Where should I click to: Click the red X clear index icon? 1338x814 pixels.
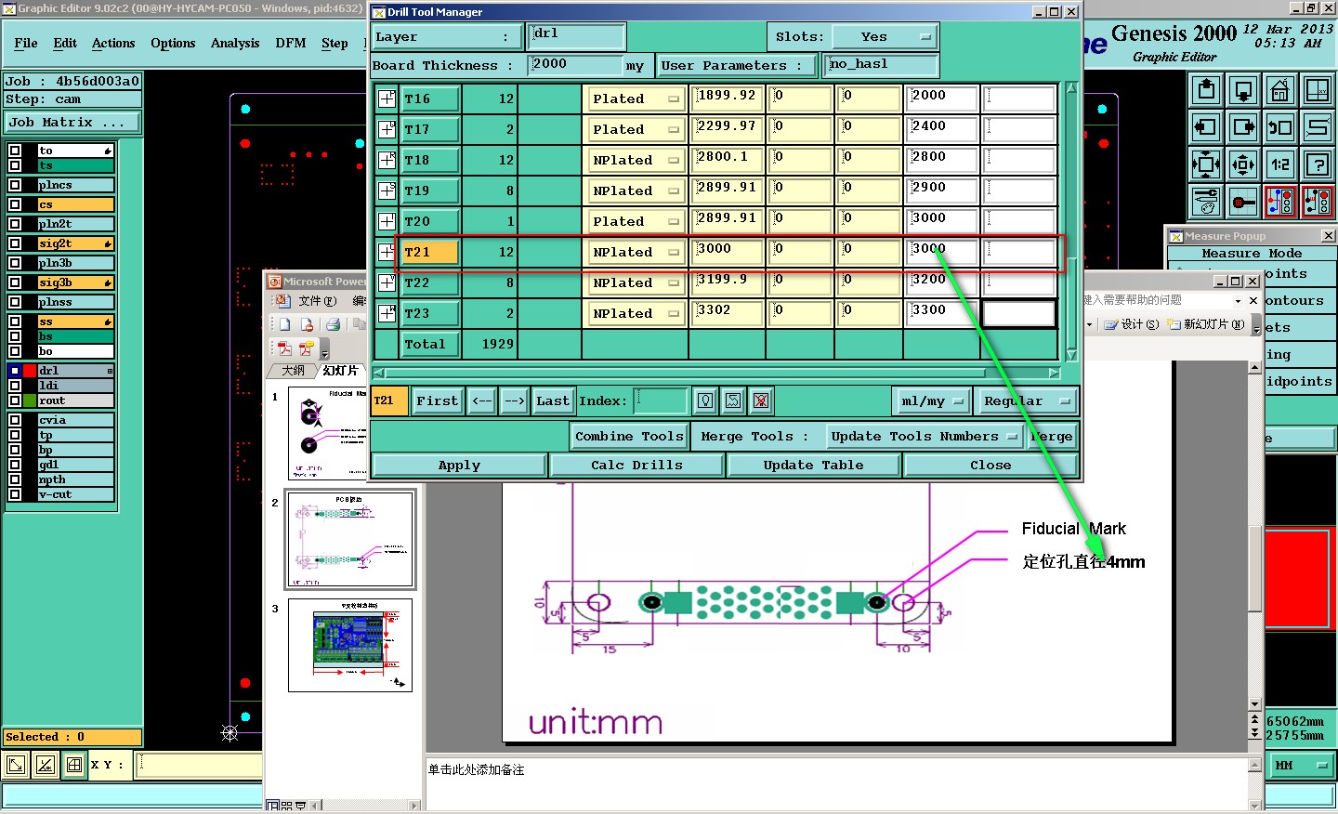pyautogui.click(x=761, y=400)
